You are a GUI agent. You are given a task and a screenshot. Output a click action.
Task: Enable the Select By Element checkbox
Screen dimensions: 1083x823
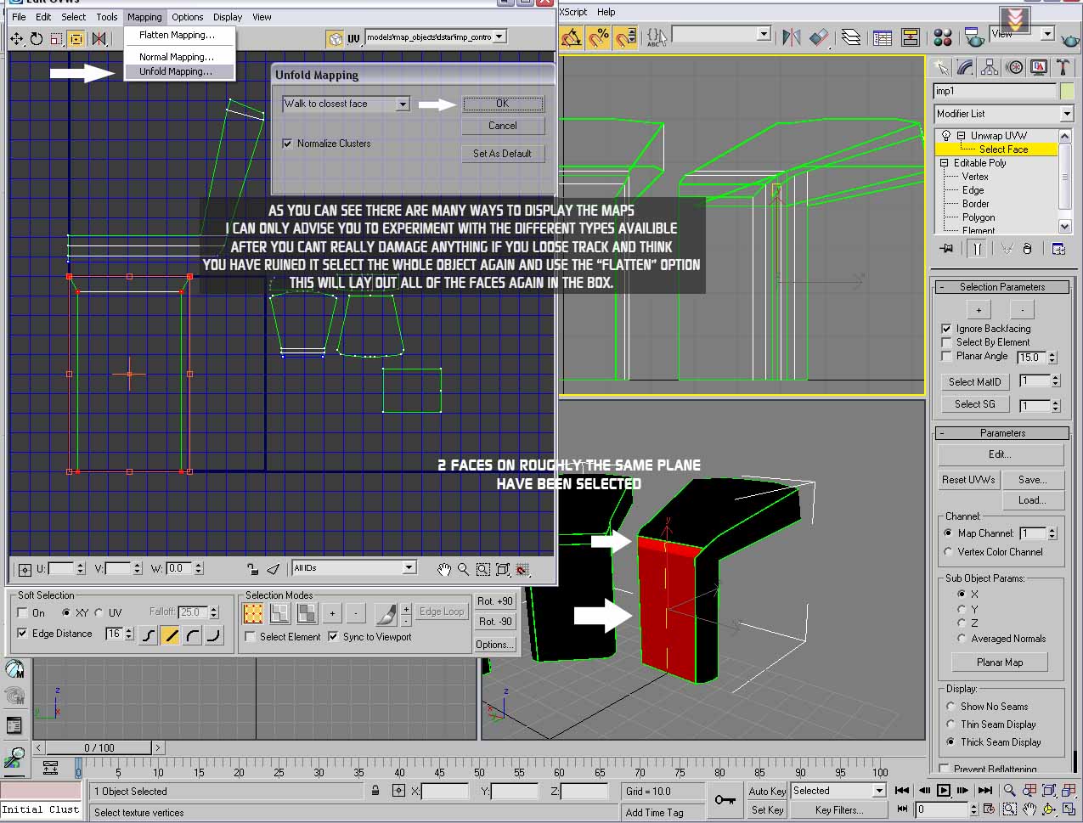(946, 342)
